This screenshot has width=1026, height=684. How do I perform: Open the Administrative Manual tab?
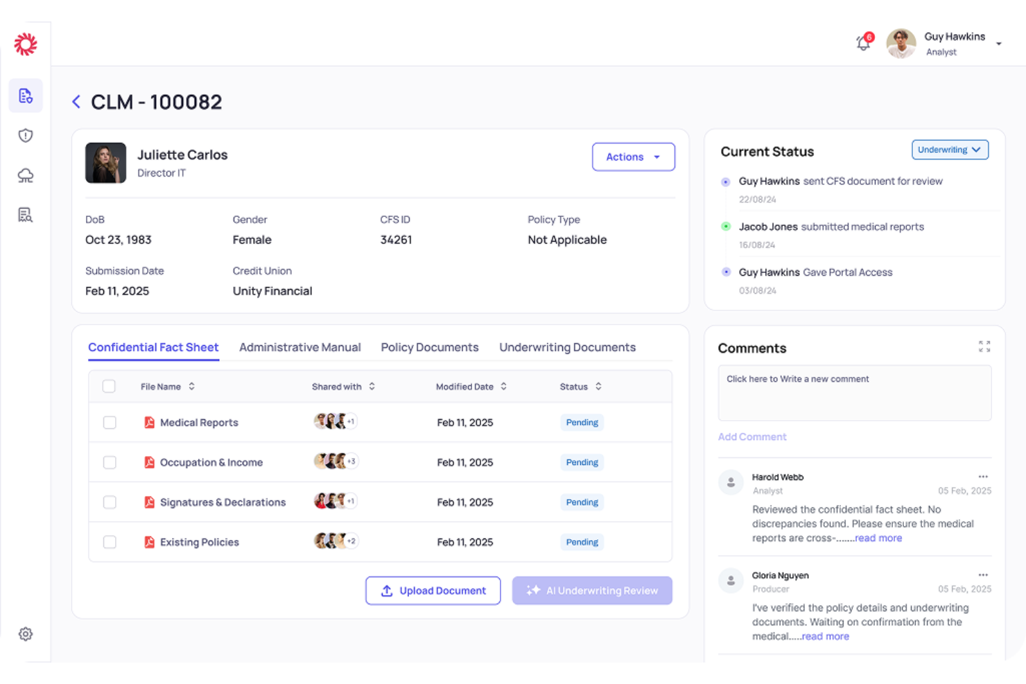(299, 347)
